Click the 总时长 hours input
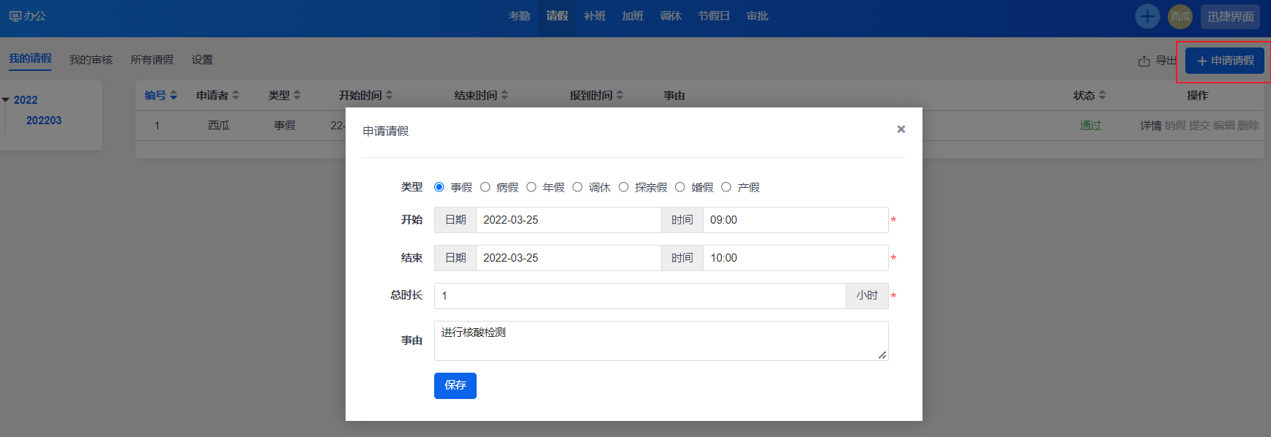Screen dimensions: 1271x437 tap(640, 296)
